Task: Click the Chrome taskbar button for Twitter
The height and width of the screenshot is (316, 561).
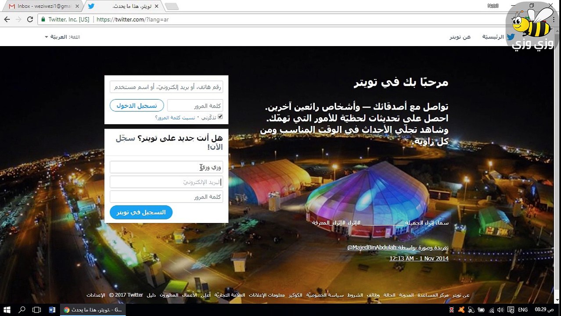Action: [93, 310]
